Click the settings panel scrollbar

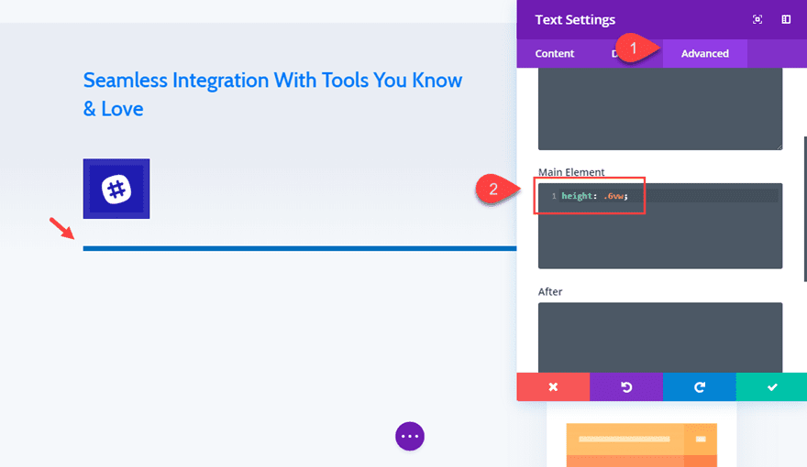pyautogui.click(x=805, y=209)
